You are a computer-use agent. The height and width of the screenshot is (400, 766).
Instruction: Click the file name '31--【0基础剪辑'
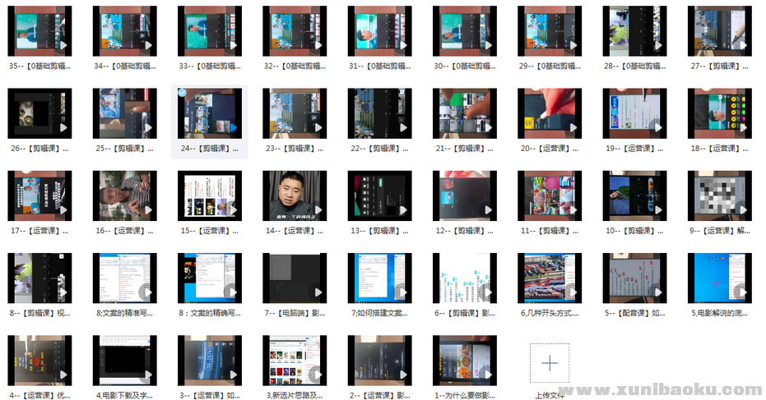click(378, 67)
